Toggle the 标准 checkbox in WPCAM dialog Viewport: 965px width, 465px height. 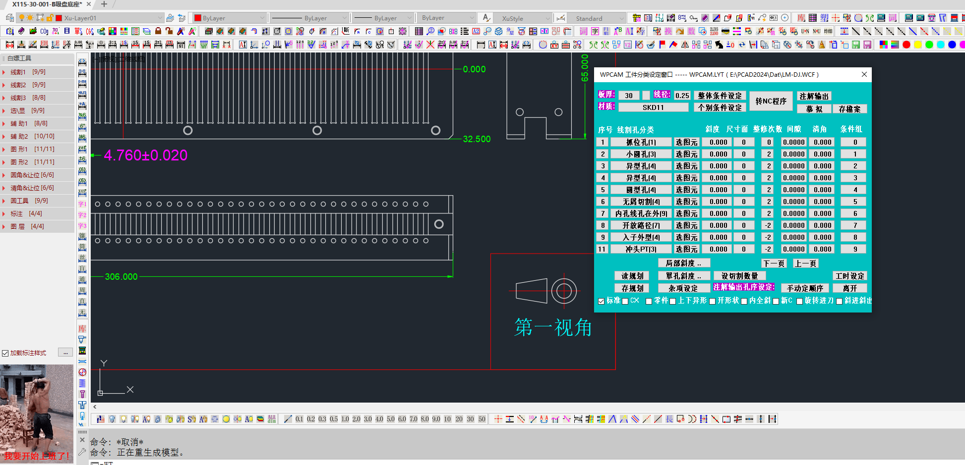click(x=602, y=301)
